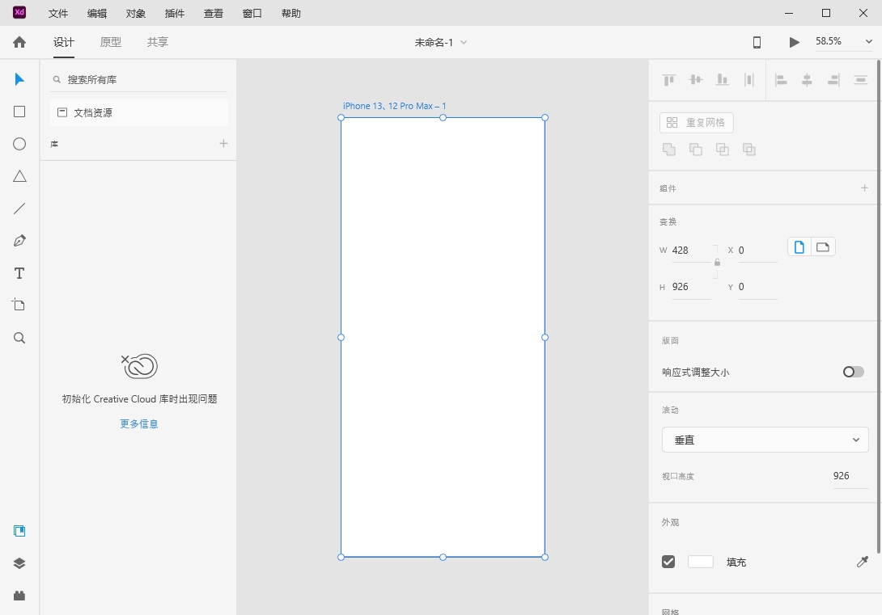882x615 pixels.
Task: Align middle vertically icon
Action: [695, 80]
